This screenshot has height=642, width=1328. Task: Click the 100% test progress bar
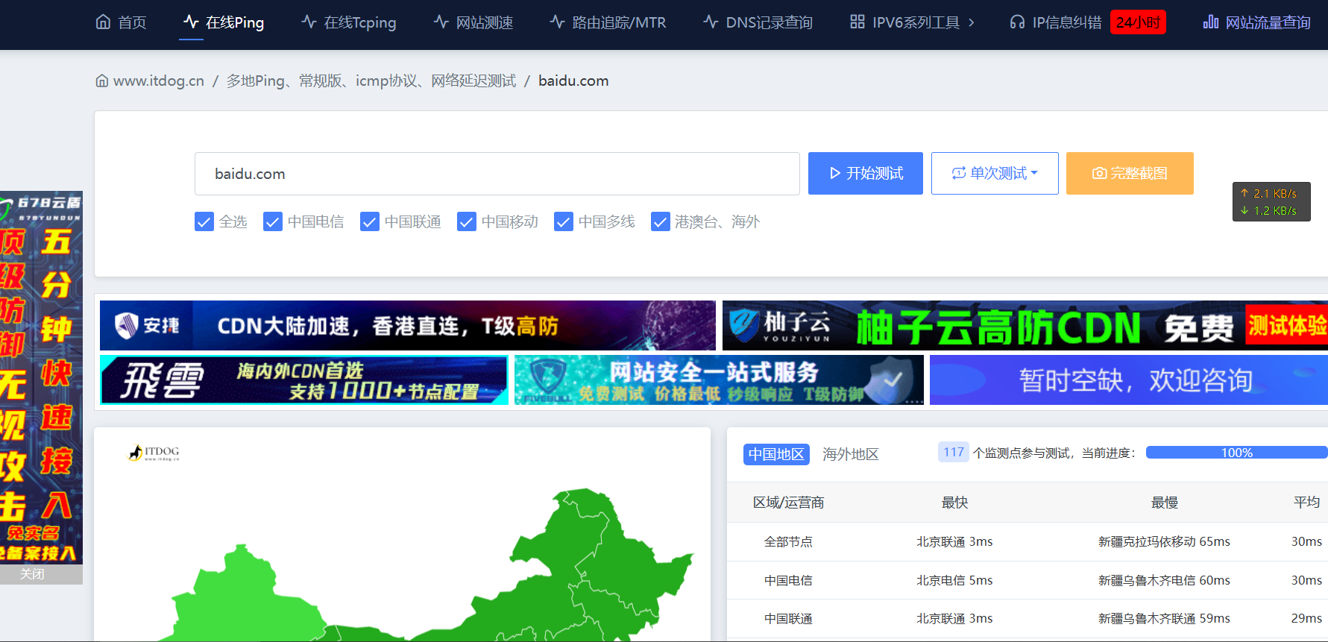[1236, 453]
